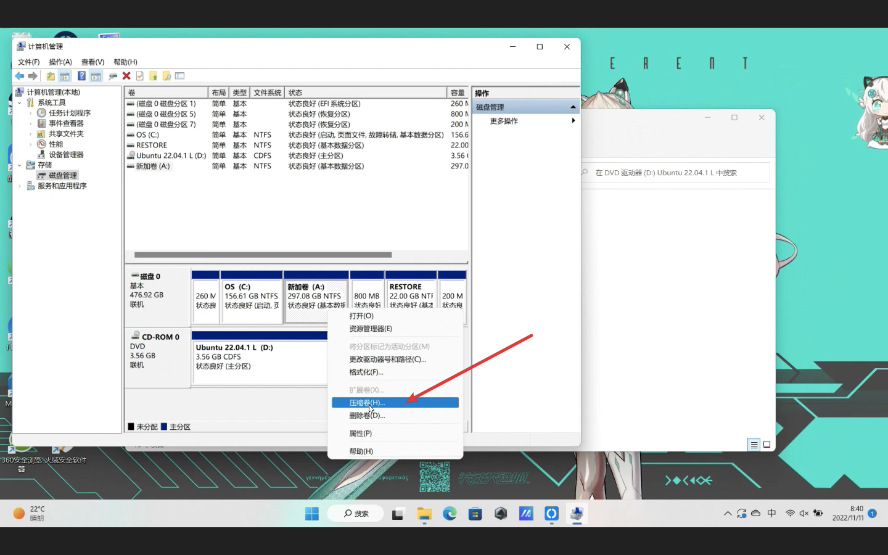The height and width of the screenshot is (555, 888).
Task: Choose 格式化(F)... from context menu
Action: [395, 372]
